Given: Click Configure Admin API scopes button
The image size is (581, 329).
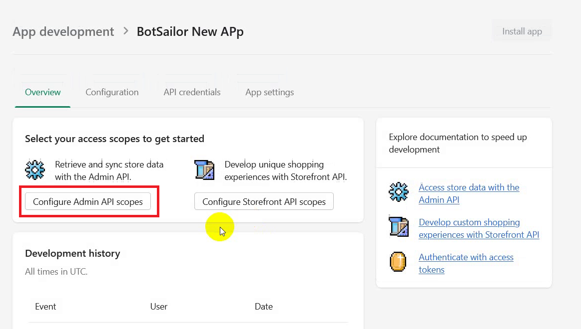Looking at the screenshot, I should [88, 201].
